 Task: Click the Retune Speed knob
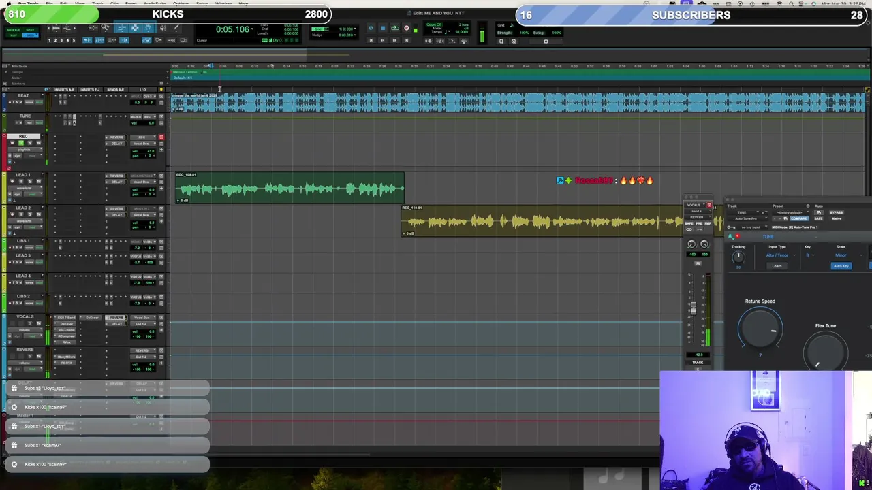pos(760,330)
